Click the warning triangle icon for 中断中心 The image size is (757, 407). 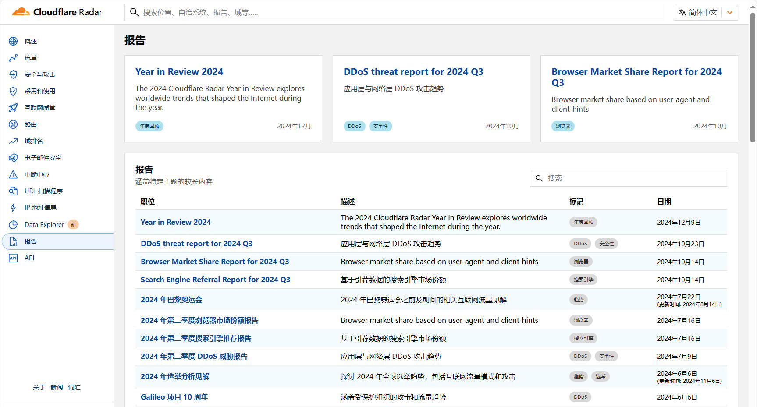(13, 174)
